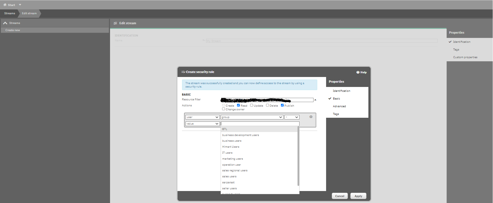This screenshot has width=493, height=203.
Task: Toggle the Create action checkbox
Action: [223, 105]
